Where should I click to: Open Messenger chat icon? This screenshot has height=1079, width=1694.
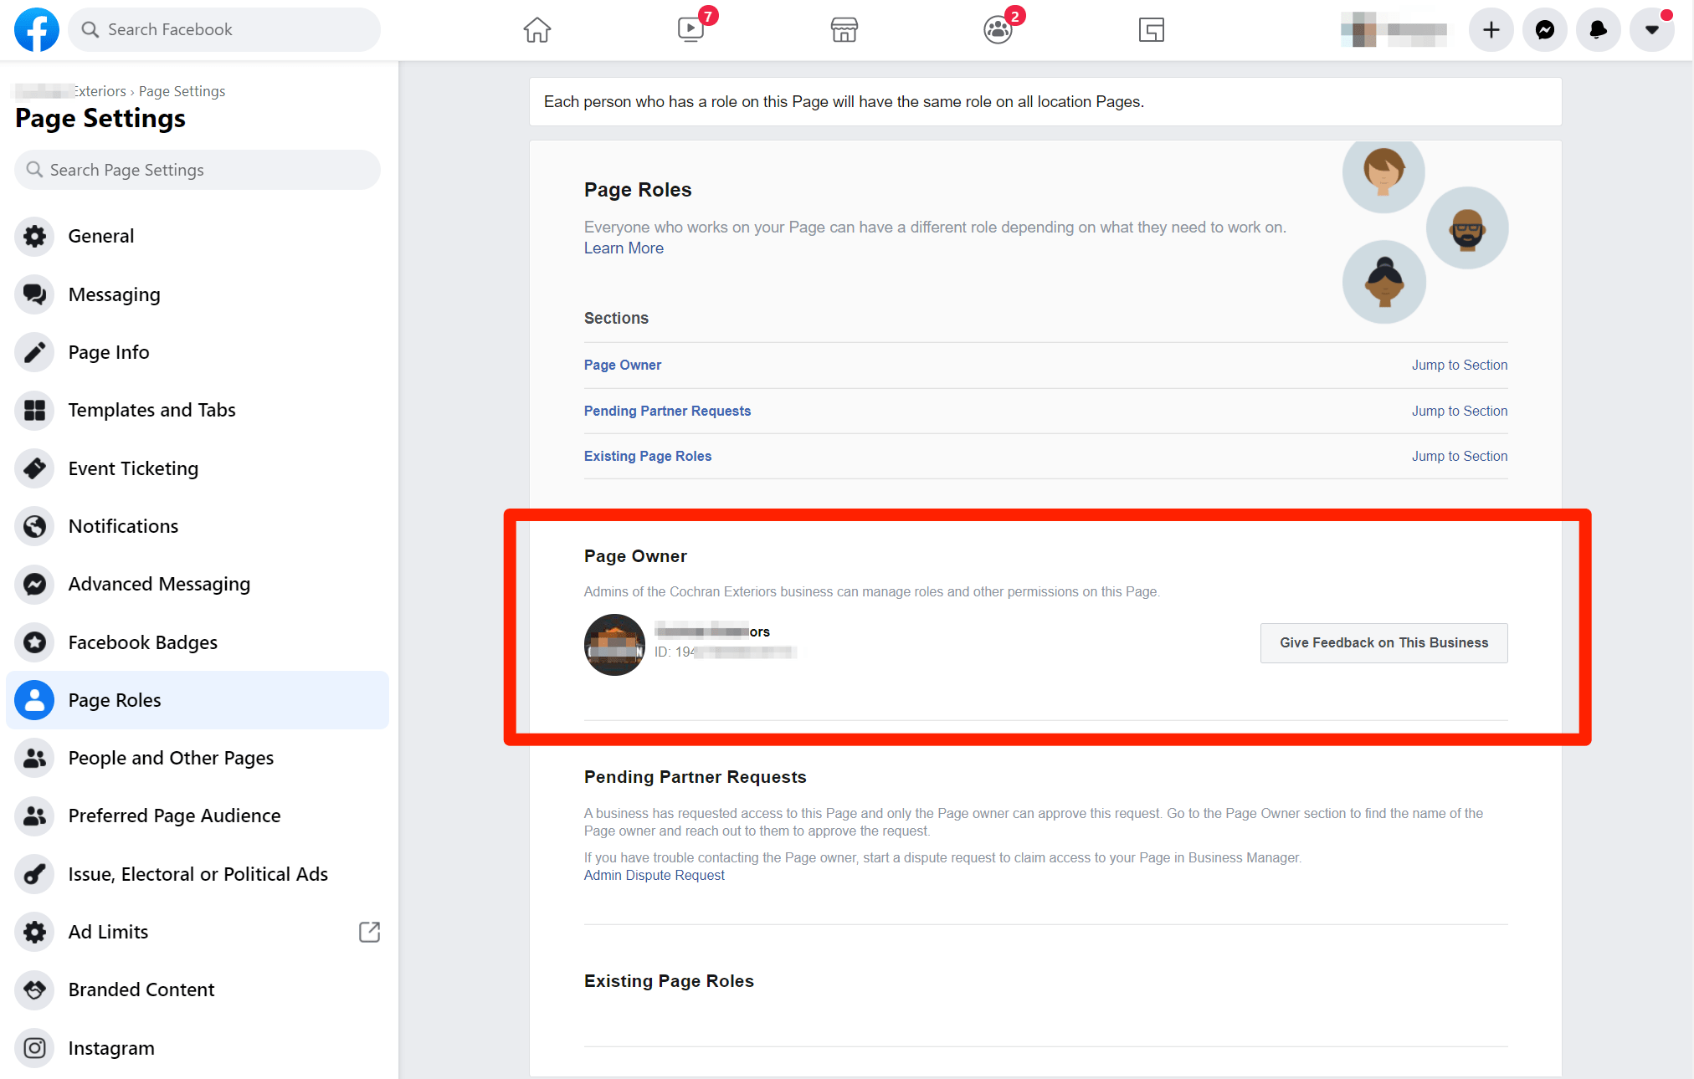1545,30
